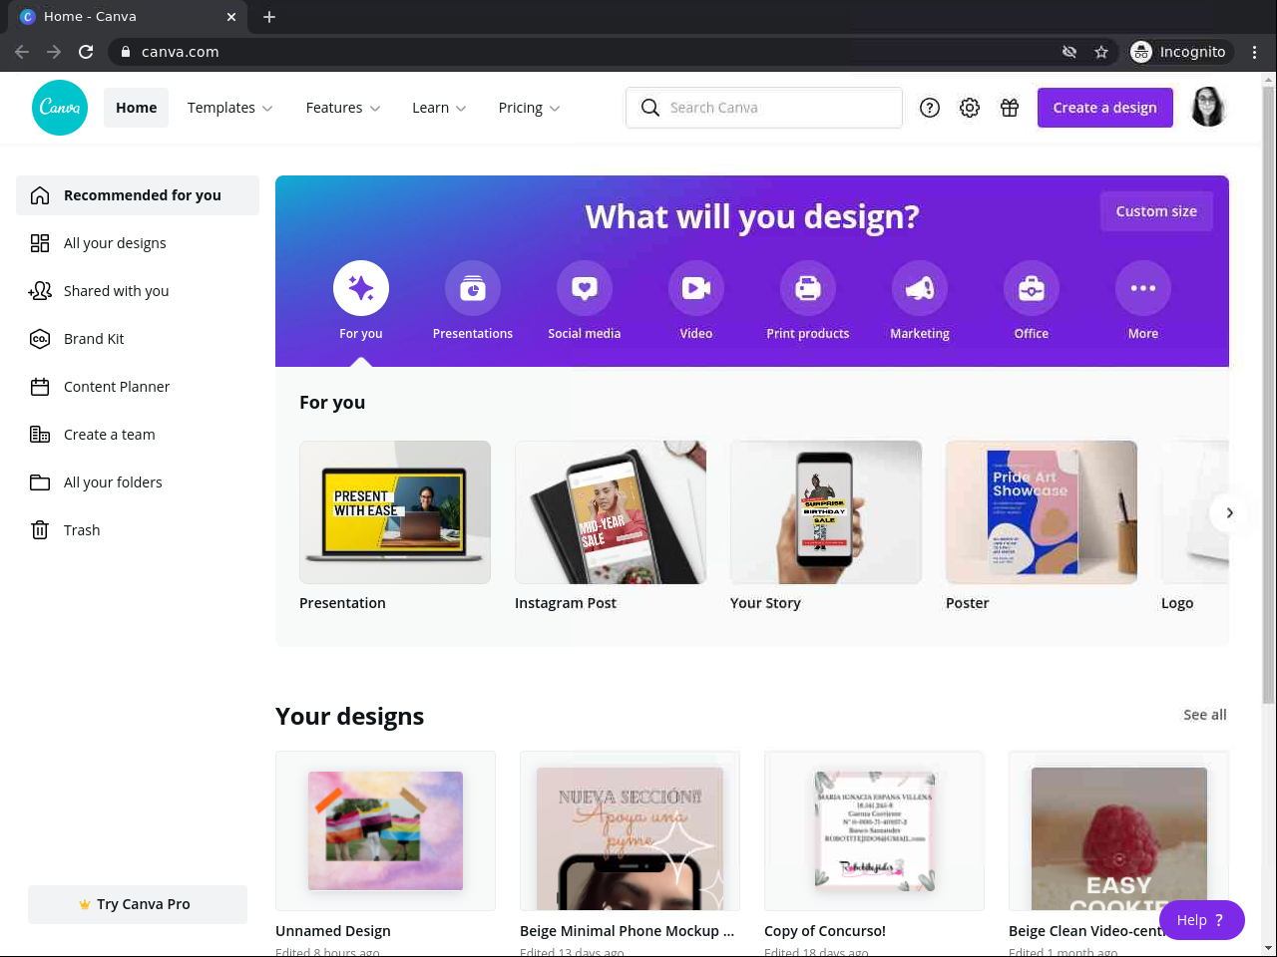This screenshot has height=957, width=1277.
Task: Select the Instagram Post template thumbnail
Action: point(611,512)
